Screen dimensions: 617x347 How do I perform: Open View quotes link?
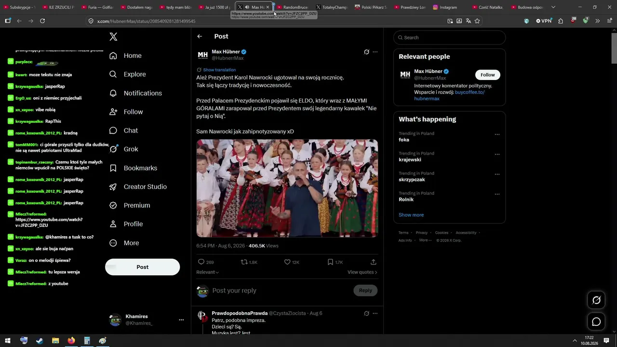[x=362, y=272]
